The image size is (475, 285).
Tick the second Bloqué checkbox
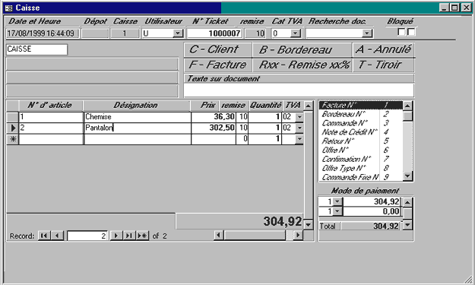411,32
